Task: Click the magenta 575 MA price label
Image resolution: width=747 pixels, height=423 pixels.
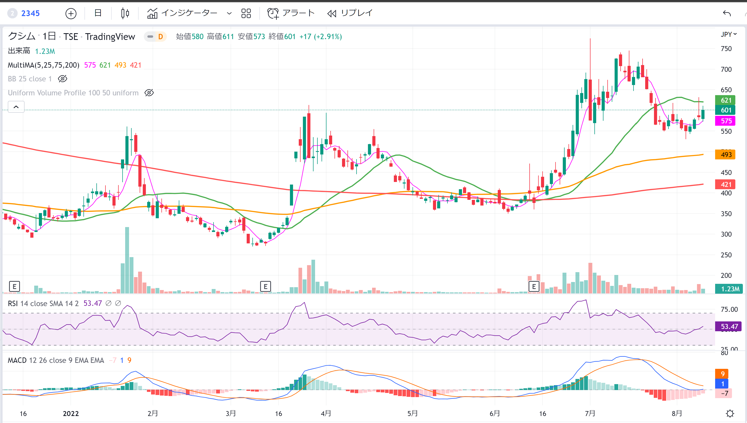Action: click(x=725, y=121)
